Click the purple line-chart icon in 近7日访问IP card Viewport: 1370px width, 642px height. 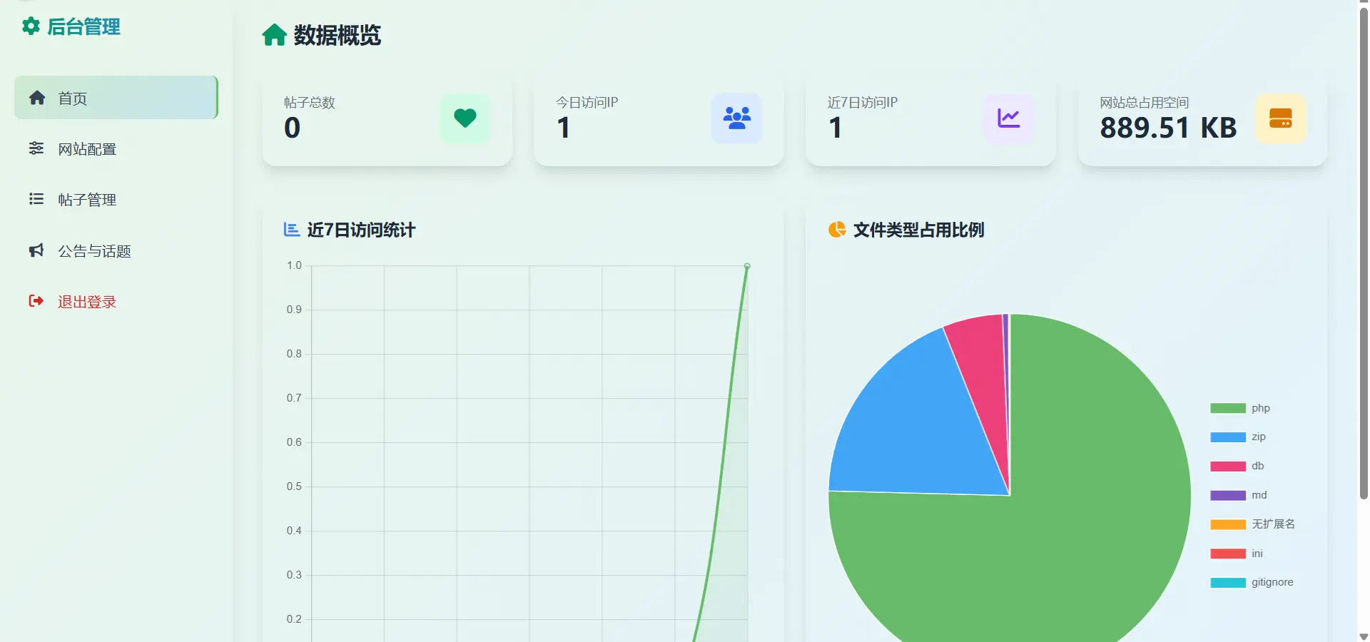(1008, 118)
